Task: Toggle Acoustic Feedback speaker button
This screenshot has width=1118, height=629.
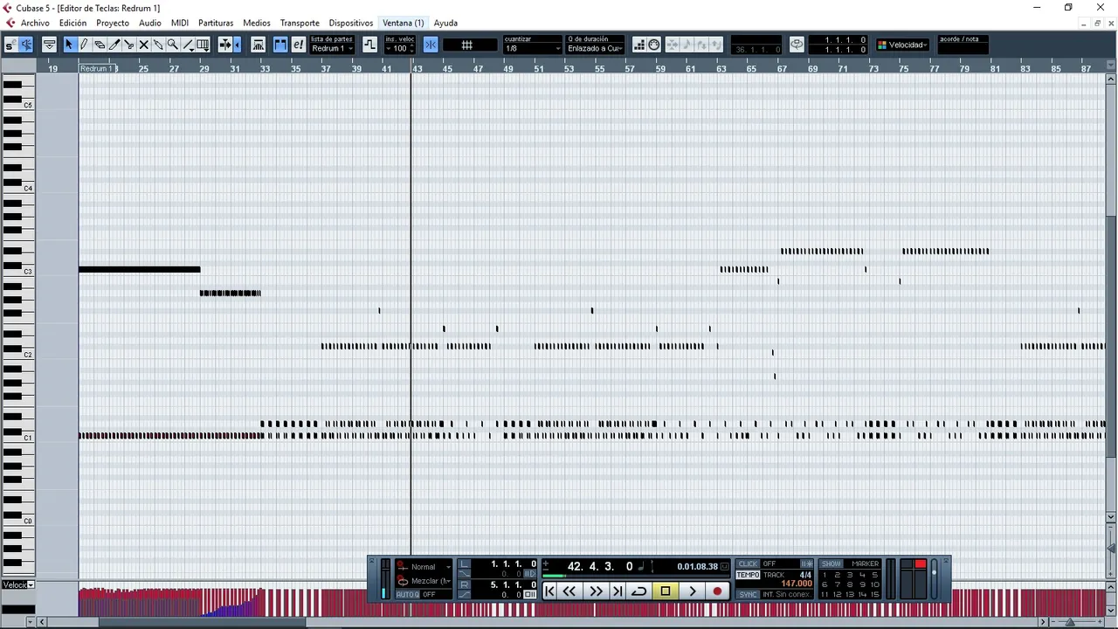Action: coord(26,45)
